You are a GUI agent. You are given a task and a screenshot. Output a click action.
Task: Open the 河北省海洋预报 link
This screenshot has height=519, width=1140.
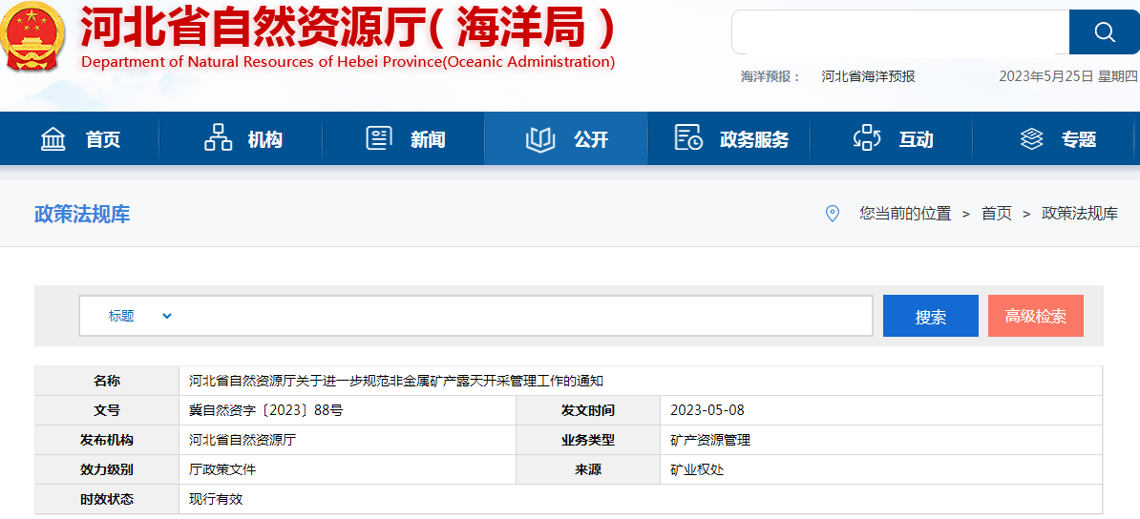pyautogui.click(x=868, y=76)
